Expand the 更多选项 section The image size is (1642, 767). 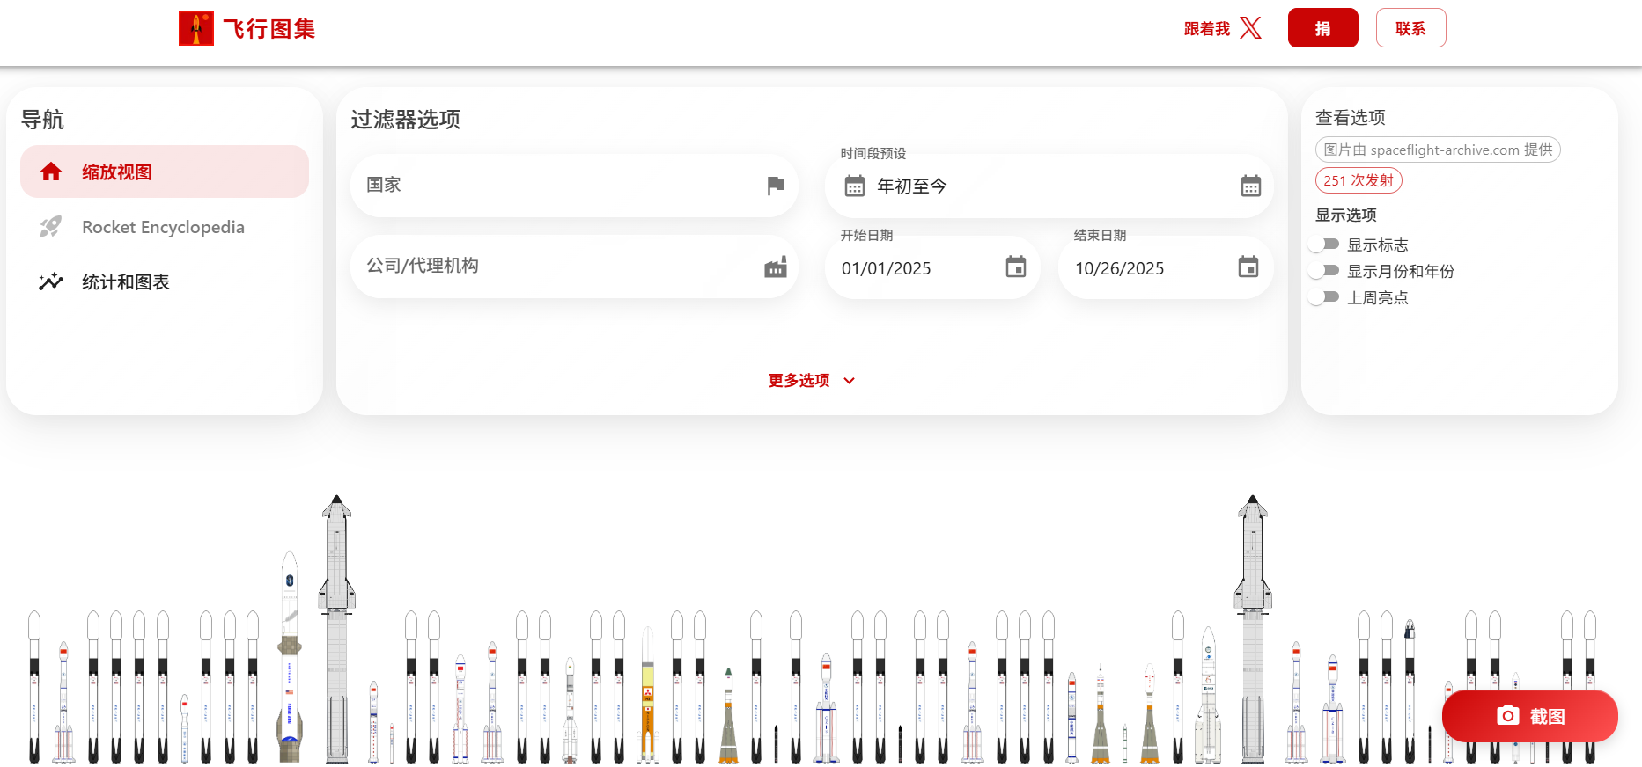(x=811, y=381)
